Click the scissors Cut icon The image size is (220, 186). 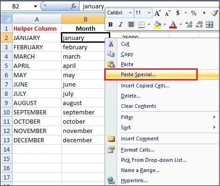[x=111, y=44]
